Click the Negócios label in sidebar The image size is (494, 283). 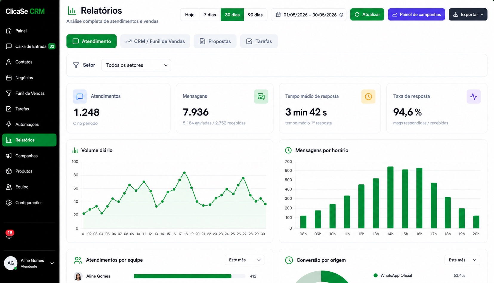[24, 77]
